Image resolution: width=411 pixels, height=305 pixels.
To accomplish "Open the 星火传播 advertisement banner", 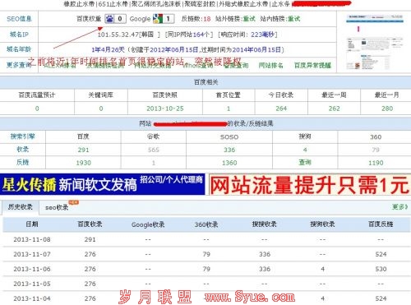I will click(x=103, y=184).
